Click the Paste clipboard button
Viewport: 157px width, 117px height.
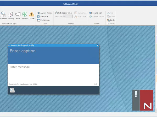[x=111, y=20]
